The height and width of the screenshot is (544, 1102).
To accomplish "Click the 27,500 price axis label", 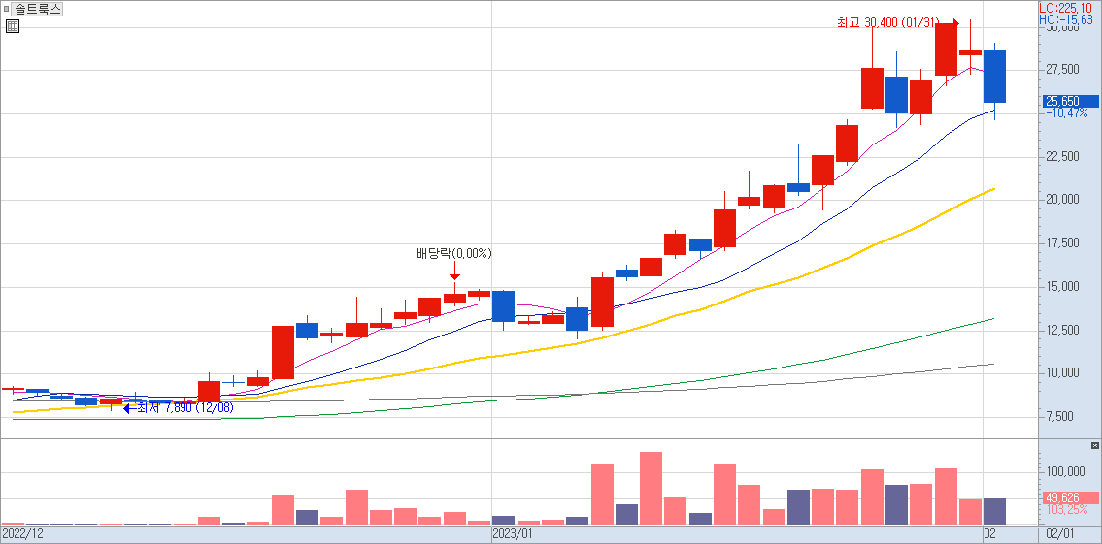I will point(1062,70).
